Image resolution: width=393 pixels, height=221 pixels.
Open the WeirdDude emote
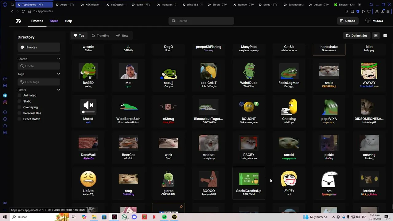point(249,75)
